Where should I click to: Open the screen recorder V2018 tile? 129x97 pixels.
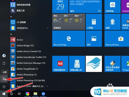pos(125,22)
